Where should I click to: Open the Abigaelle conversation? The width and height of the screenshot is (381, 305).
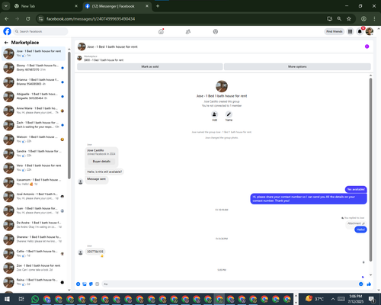(34, 96)
